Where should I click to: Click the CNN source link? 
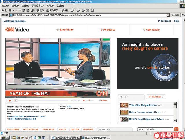click(x=69, y=106)
